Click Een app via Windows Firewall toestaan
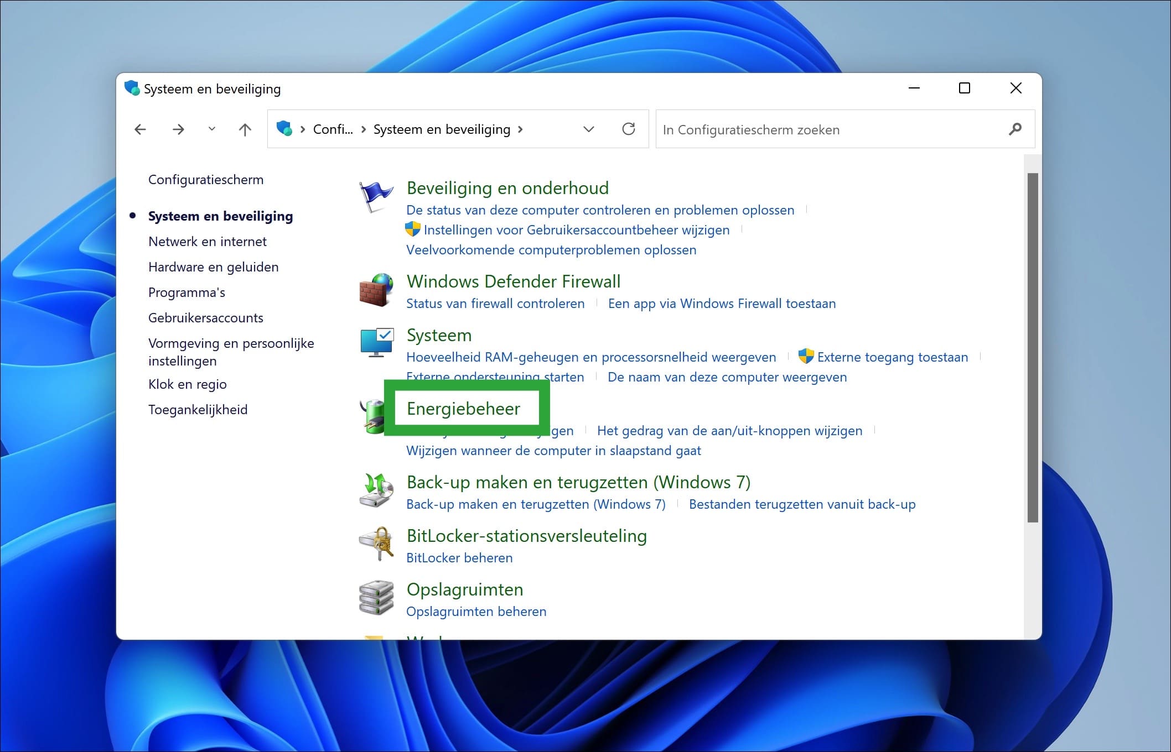 click(721, 303)
